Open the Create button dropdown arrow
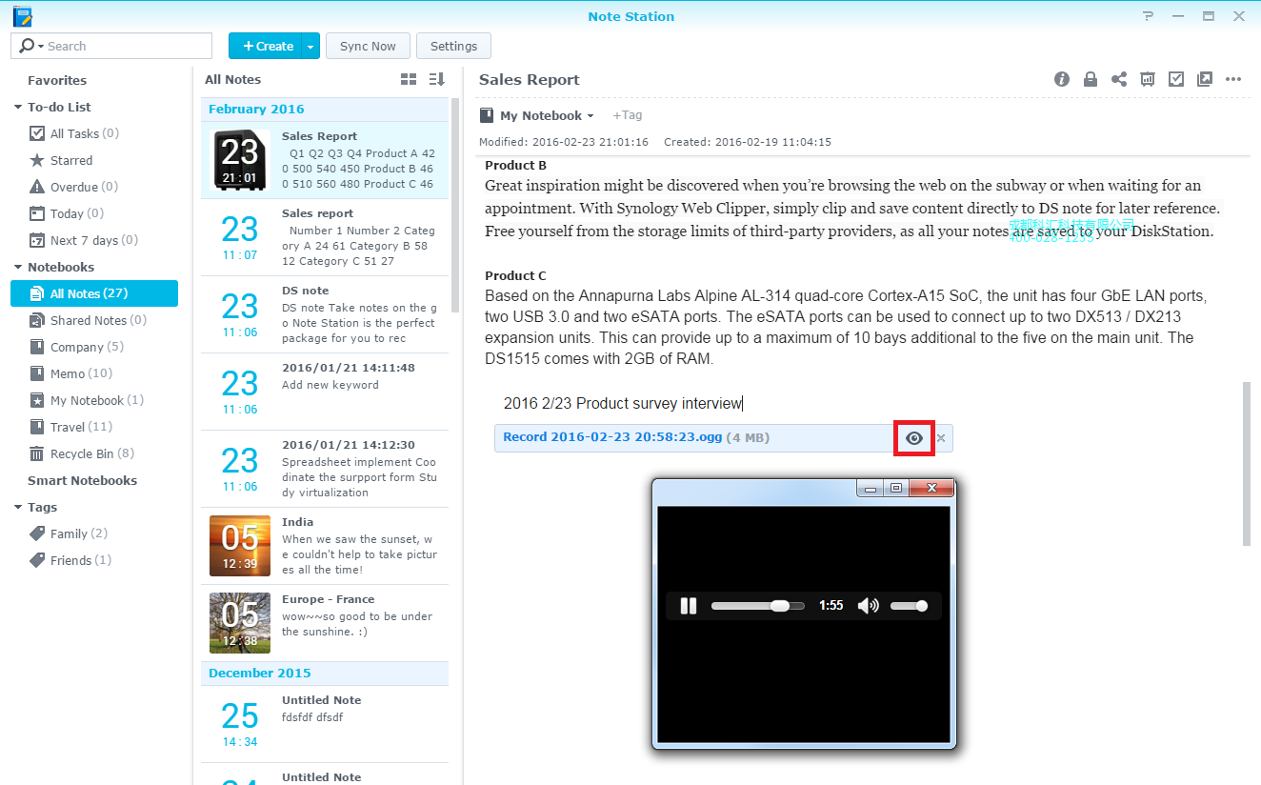1261x785 pixels. (310, 46)
